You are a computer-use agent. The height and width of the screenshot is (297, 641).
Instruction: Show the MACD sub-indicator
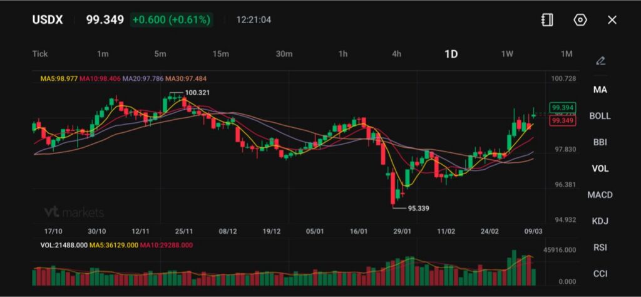[600, 195]
